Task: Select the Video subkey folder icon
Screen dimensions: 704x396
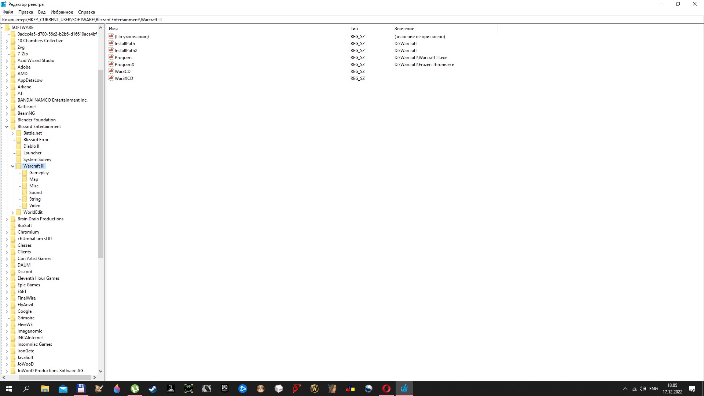Action: tap(25, 206)
